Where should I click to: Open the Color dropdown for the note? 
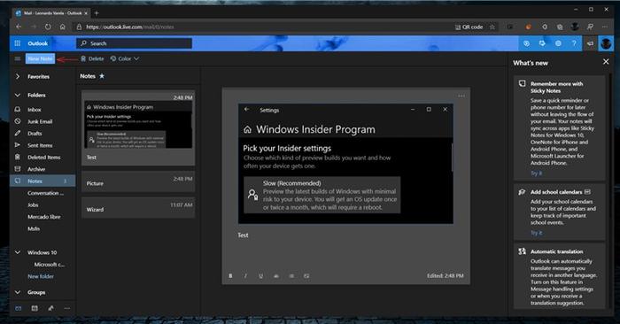(125, 59)
